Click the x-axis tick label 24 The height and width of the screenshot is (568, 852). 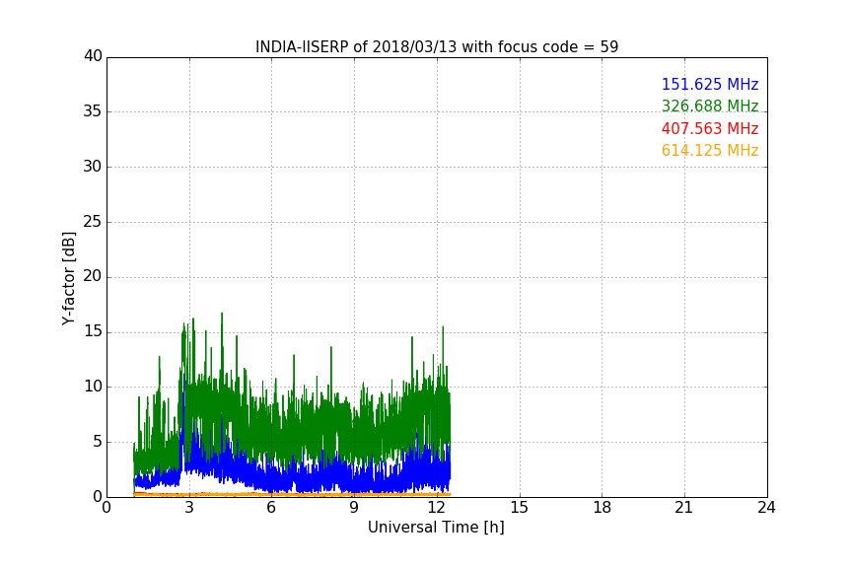click(766, 508)
